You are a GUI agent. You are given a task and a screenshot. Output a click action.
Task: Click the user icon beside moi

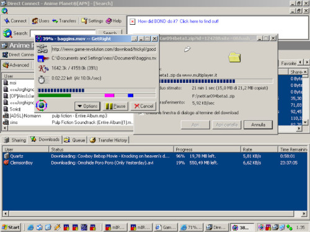6,83
